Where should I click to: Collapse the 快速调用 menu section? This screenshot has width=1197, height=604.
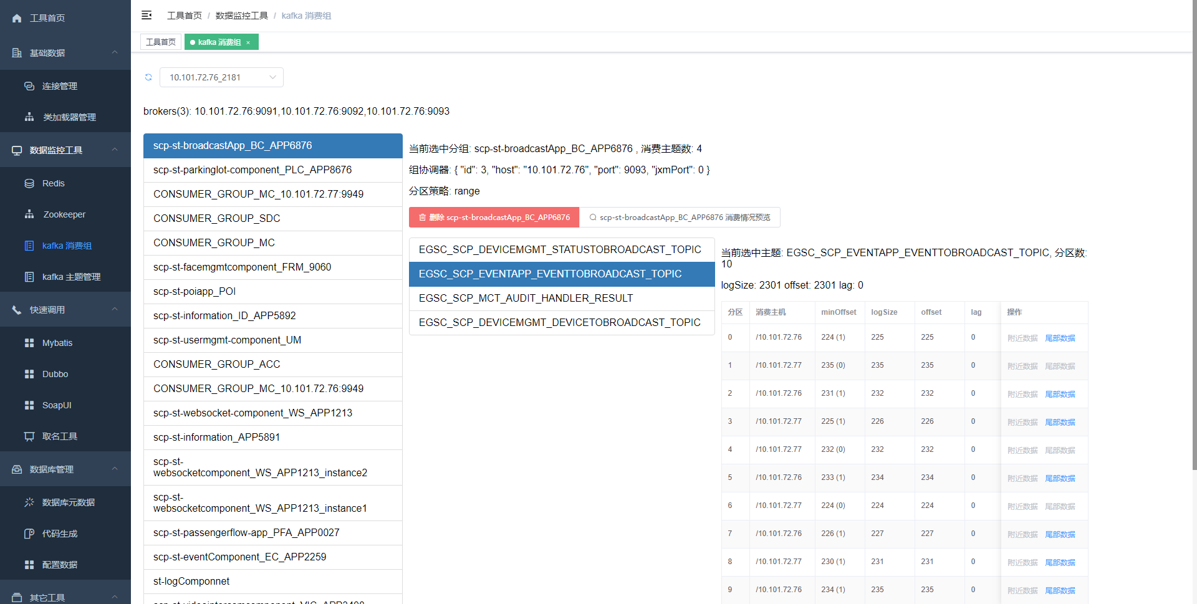point(115,309)
